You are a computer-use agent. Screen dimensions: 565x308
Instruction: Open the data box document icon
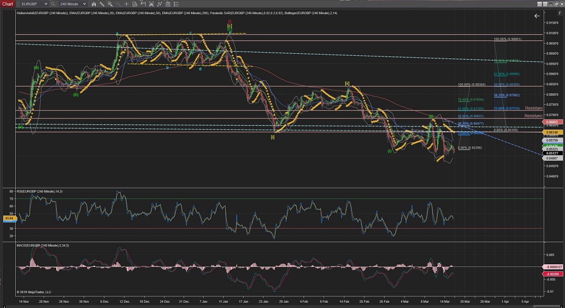tap(135, 4)
